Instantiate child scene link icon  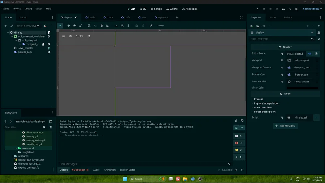pos(12,26)
